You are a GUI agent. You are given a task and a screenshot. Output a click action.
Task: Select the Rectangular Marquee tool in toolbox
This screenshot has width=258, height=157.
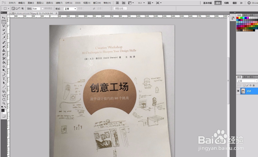point(4,22)
